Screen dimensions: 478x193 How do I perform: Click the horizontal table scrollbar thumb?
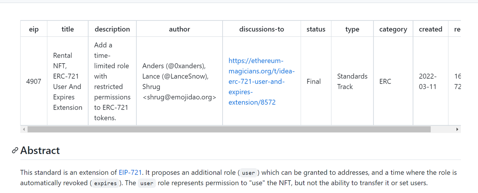(229, 129)
